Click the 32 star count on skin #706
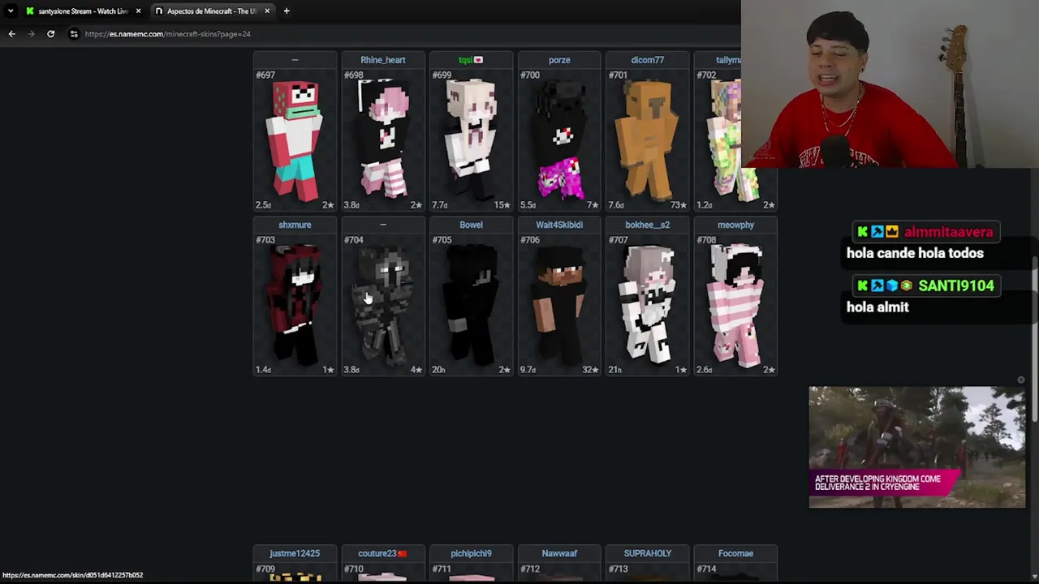This screenshot has width=1039, height=584. point(590,370)
